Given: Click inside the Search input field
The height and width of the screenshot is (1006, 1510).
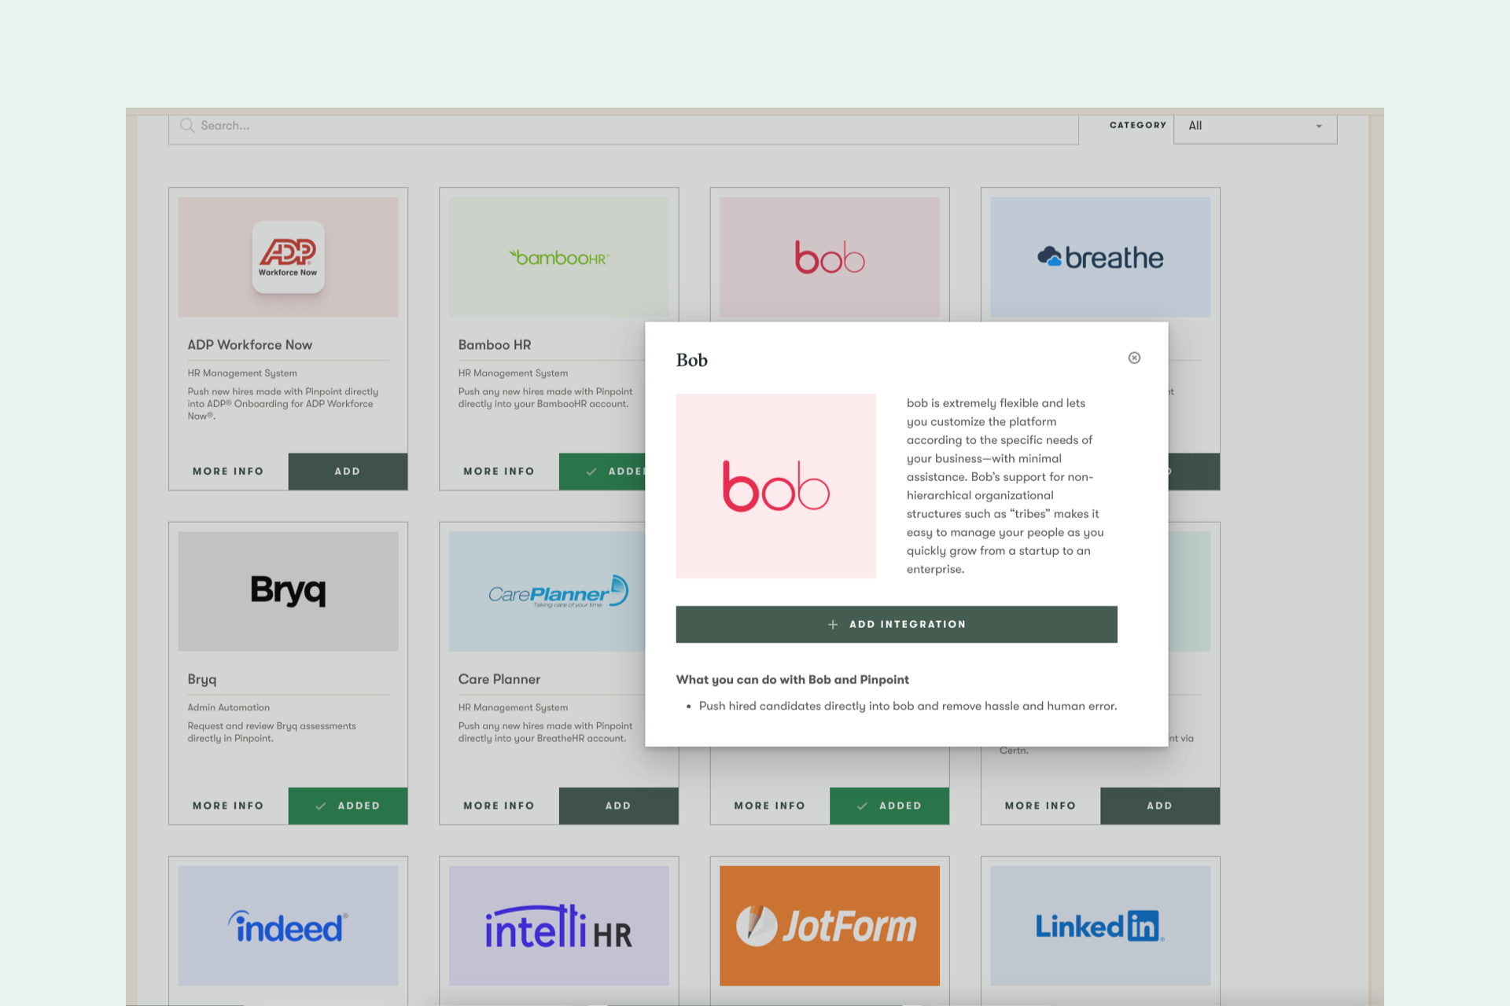Looking at the screenshot, I should [551, 126].
